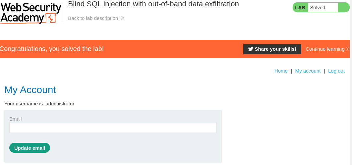Open Back to lab description link

coord(93,18)
